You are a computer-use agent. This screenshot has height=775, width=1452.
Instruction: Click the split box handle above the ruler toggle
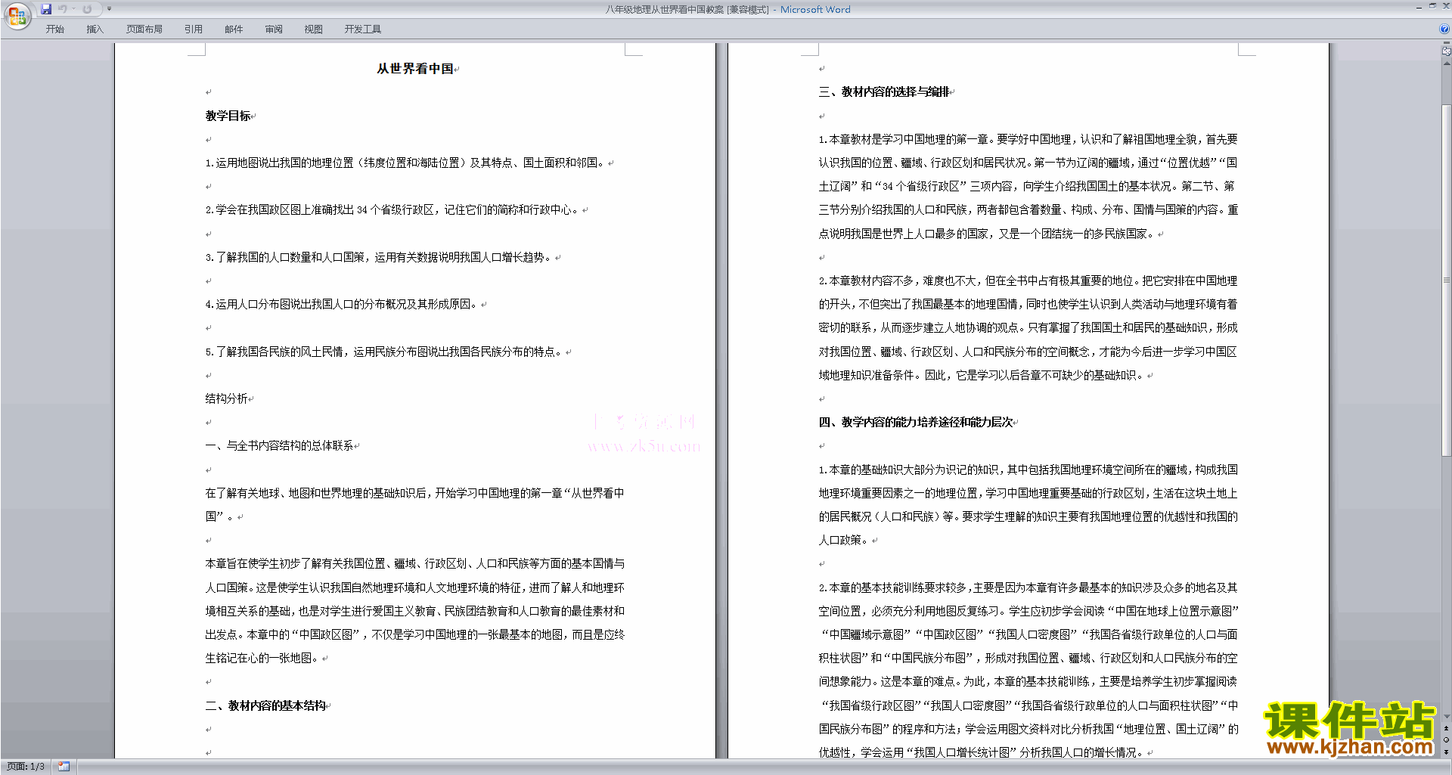[x=1447, y=44]
